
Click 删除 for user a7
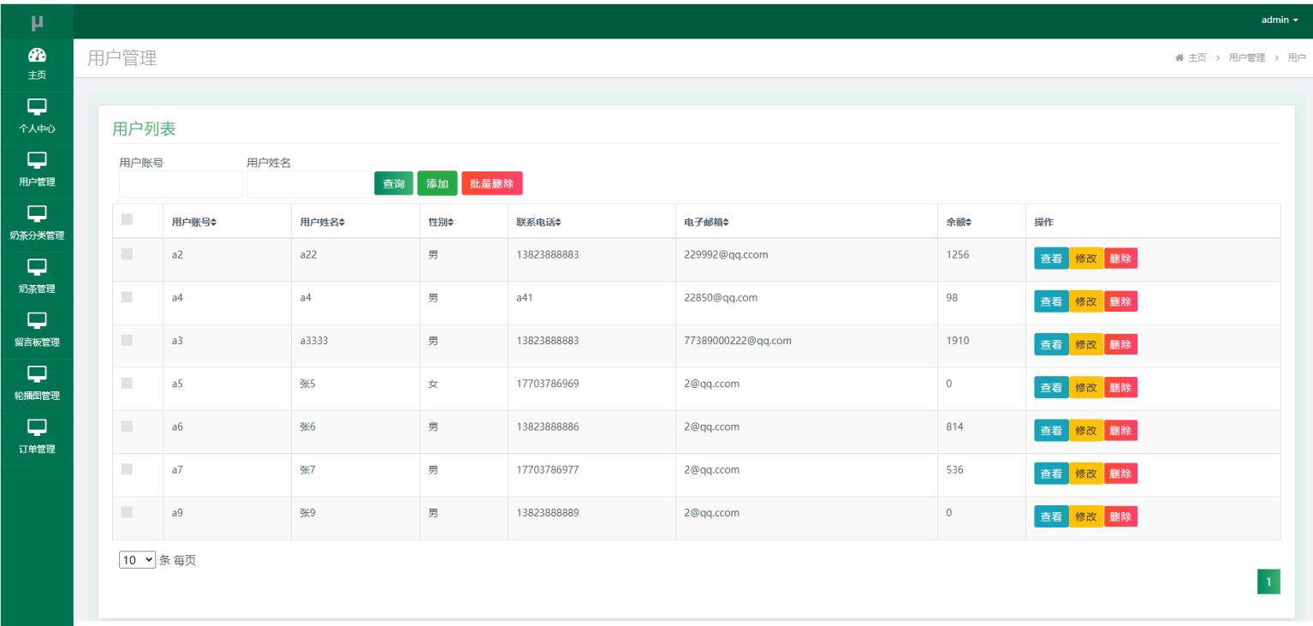pos(1120,474)
